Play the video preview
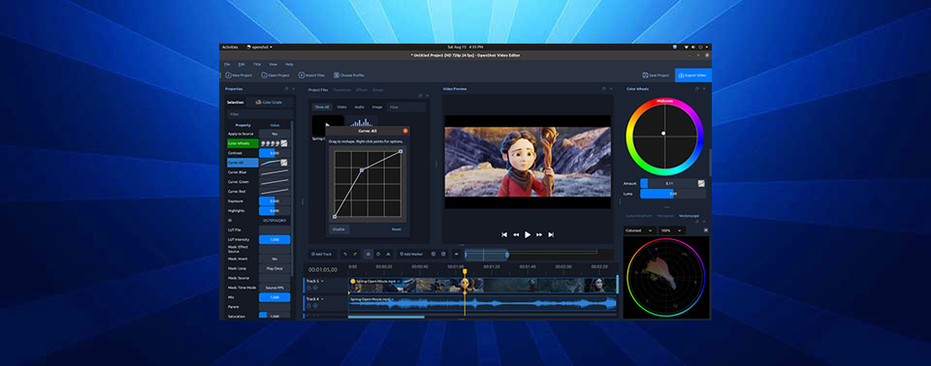This screenshot has width=931, height=366. pyautogui.click(x=528, y=235)
